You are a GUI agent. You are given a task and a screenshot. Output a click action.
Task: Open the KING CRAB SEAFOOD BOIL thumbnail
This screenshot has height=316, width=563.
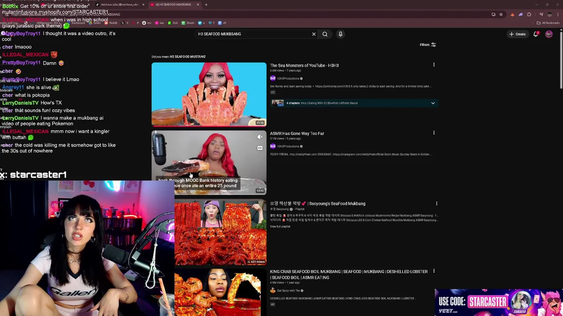[x=218, y=292]
